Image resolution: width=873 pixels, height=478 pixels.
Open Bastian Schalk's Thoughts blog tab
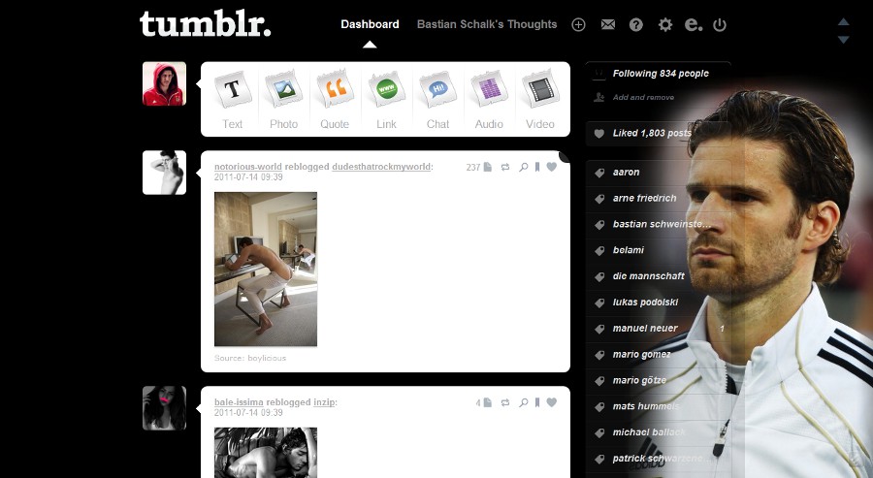click(487, 24)
